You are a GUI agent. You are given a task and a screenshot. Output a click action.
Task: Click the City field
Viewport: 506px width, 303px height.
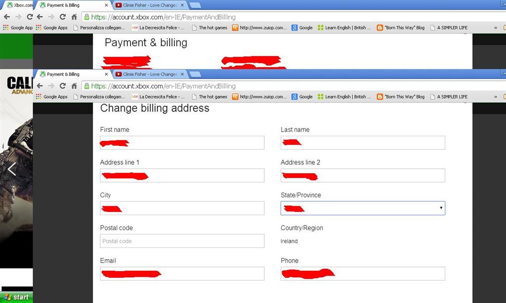[x=182, y=208]
